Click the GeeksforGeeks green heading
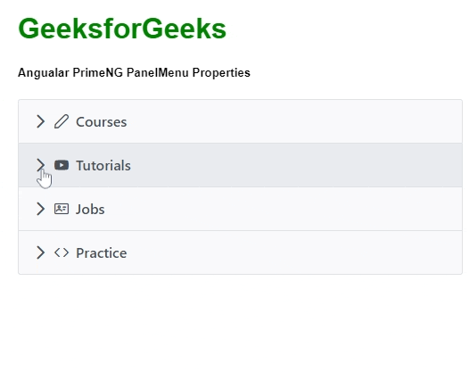Viewport: 469px width, 372px height. point(122,29)
